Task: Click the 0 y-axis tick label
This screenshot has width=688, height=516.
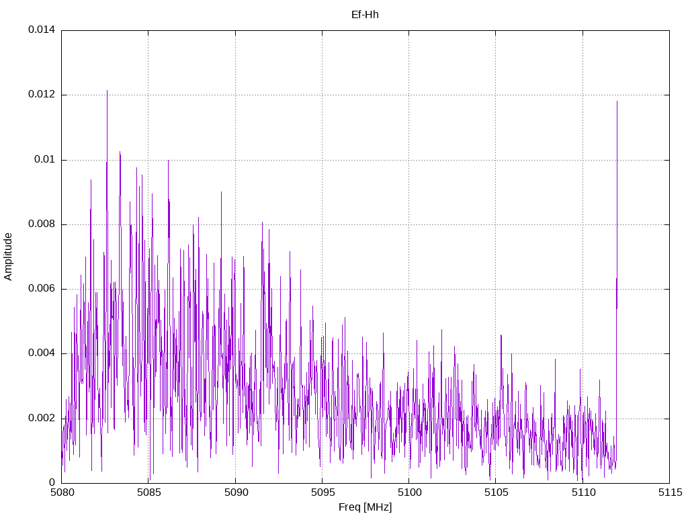Action: click(52, 482)
